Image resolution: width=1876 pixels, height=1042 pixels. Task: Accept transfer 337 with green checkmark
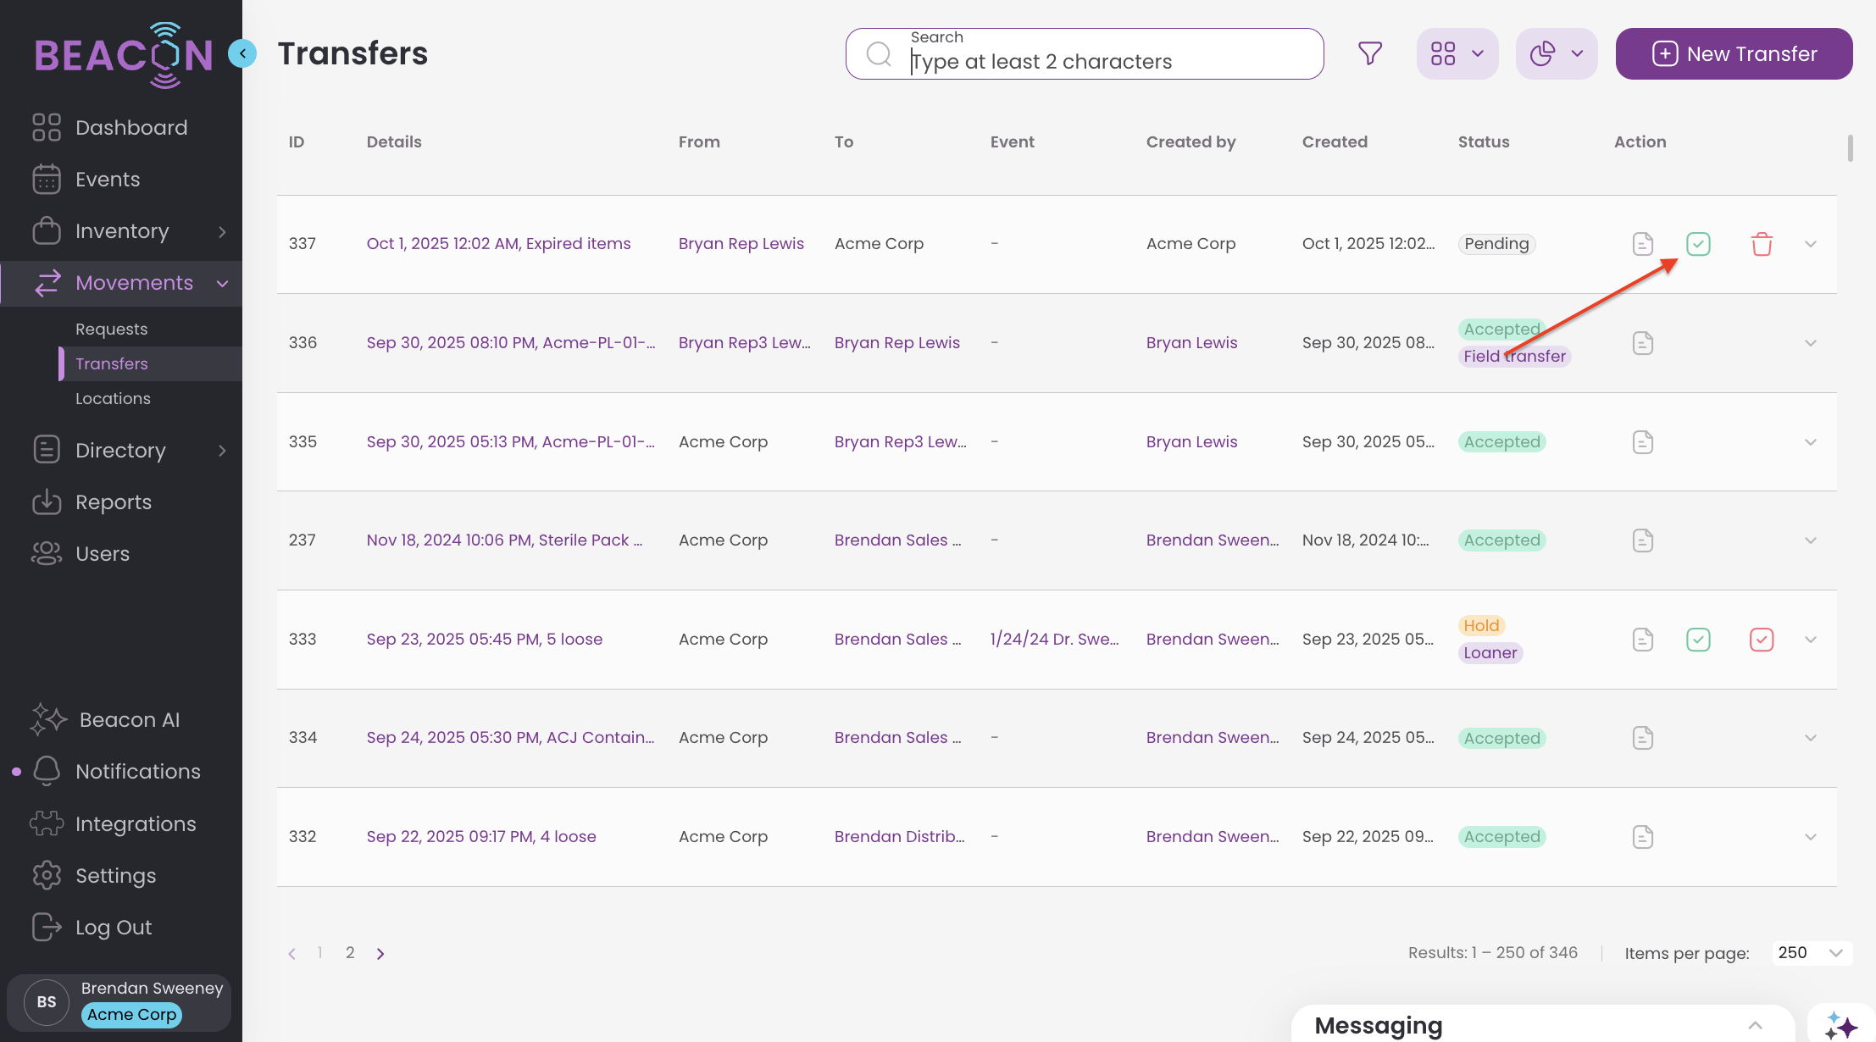(x=1698, y=244)
